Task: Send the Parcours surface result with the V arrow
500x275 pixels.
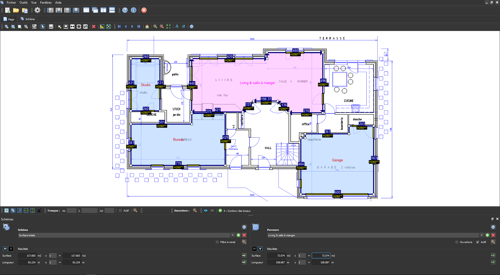Action: click(x=493, y=255)
